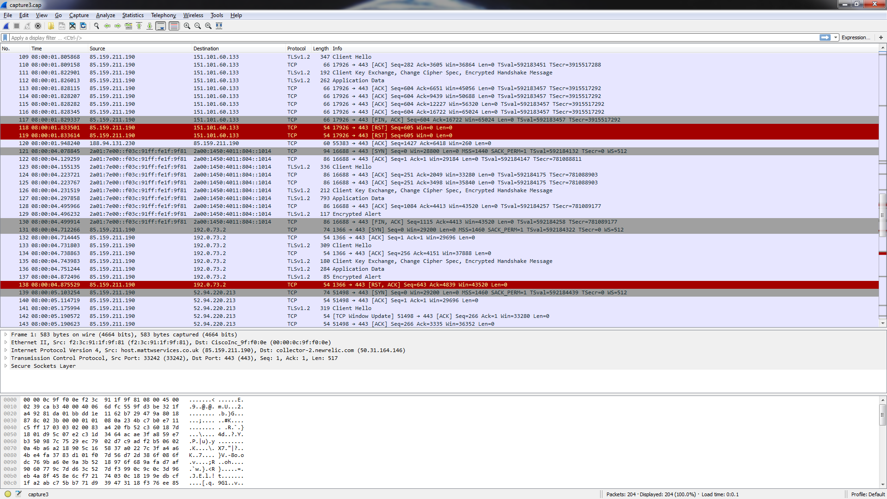Open the Wireless menu

coord(193,15)
